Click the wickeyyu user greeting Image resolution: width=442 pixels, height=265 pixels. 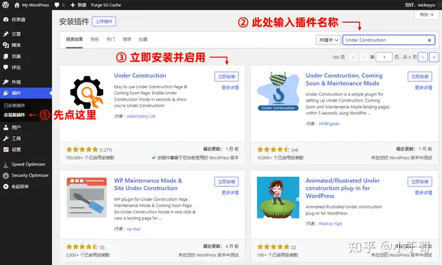(420, 5)
